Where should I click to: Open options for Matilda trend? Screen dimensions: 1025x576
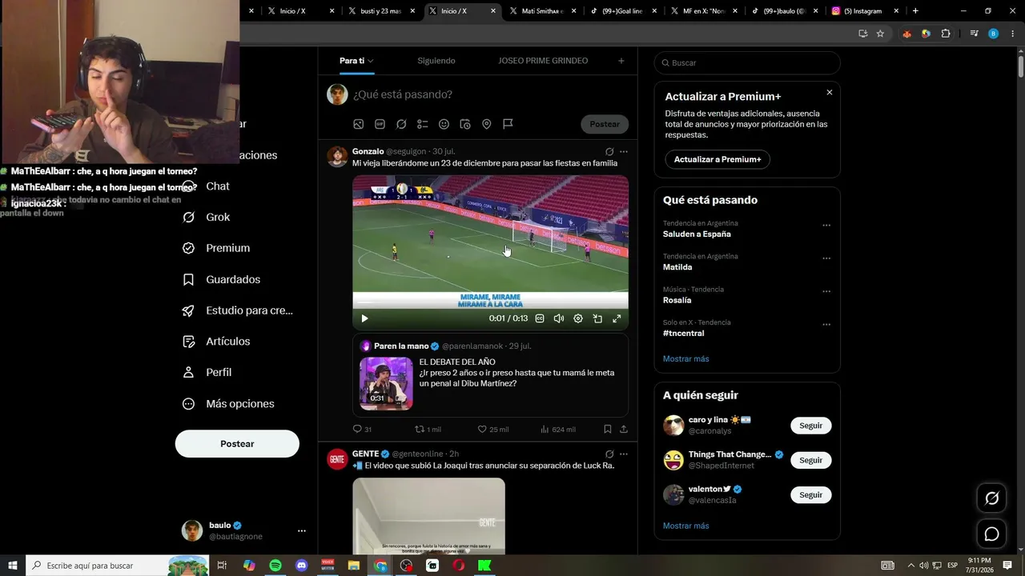click(826, 258)
